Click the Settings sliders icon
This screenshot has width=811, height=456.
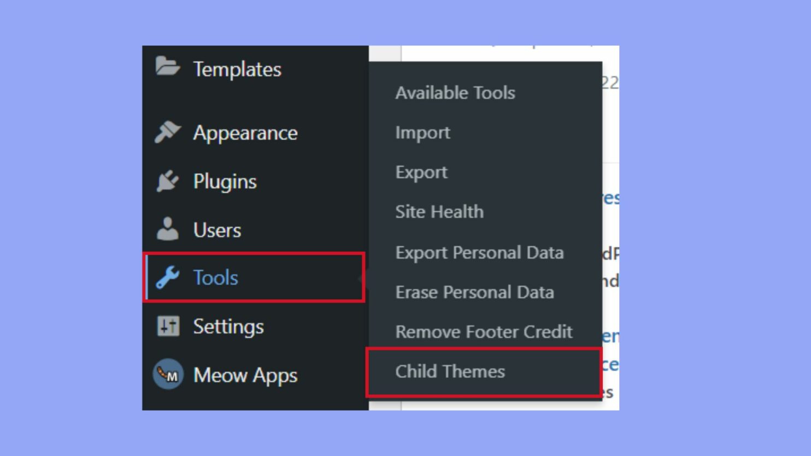pos(168,326)
